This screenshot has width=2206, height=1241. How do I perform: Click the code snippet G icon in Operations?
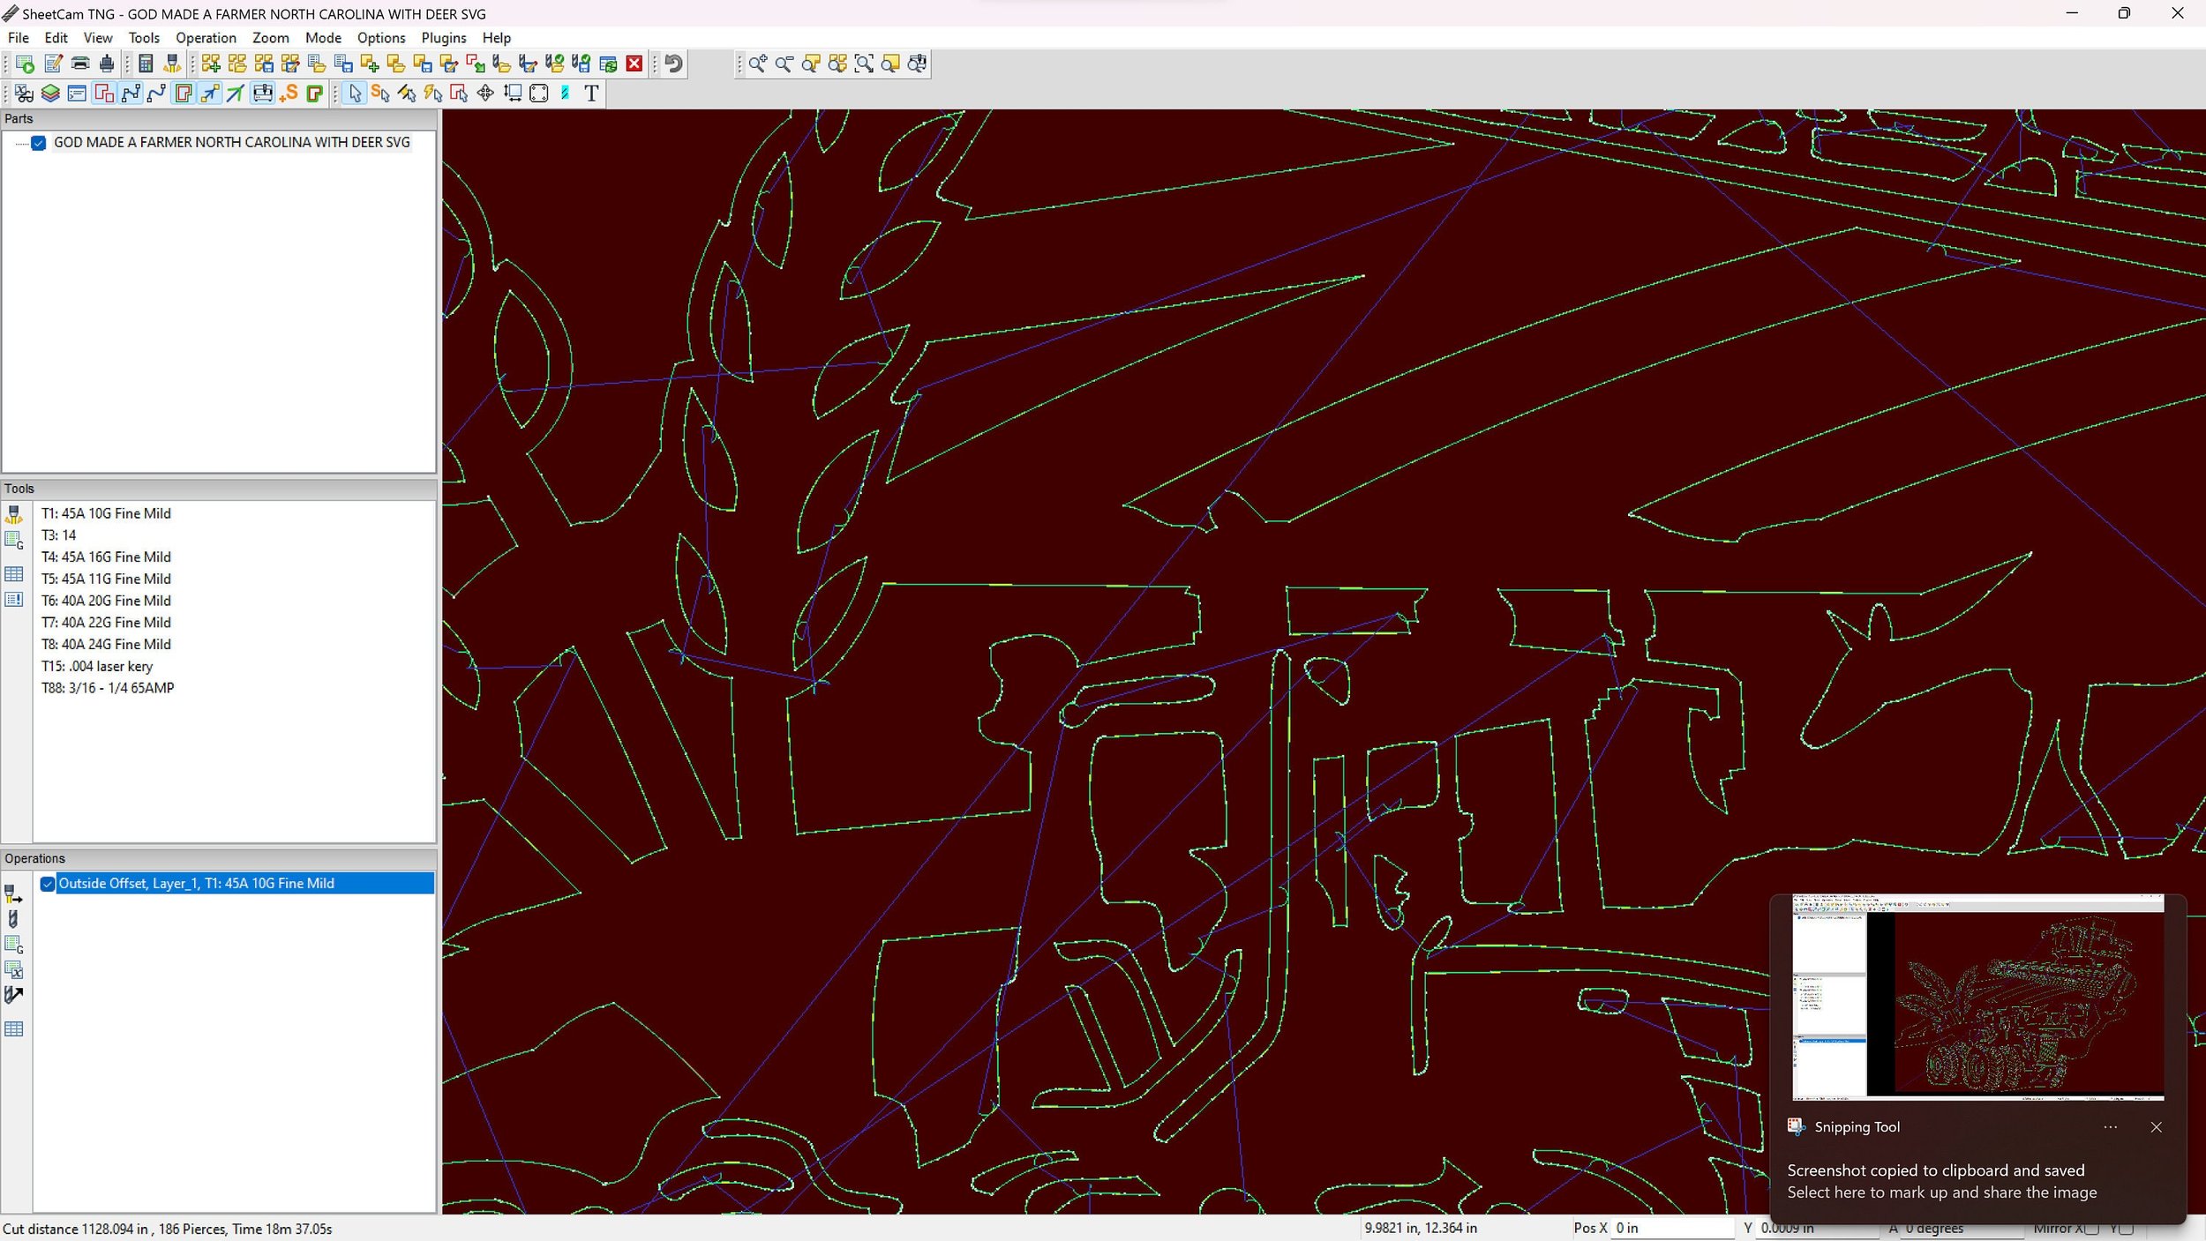pos(14,945)
